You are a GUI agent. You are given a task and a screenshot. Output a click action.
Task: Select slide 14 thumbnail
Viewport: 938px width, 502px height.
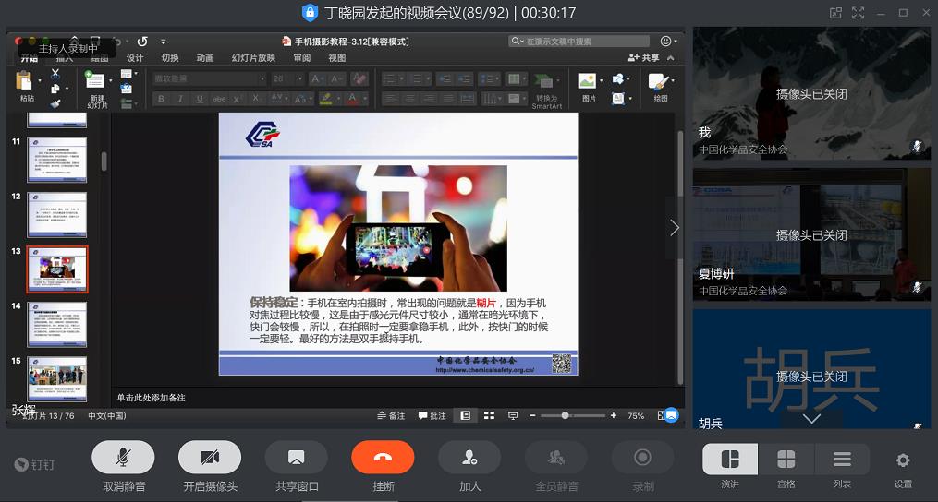pyautogui.click(x=57, y=323)
